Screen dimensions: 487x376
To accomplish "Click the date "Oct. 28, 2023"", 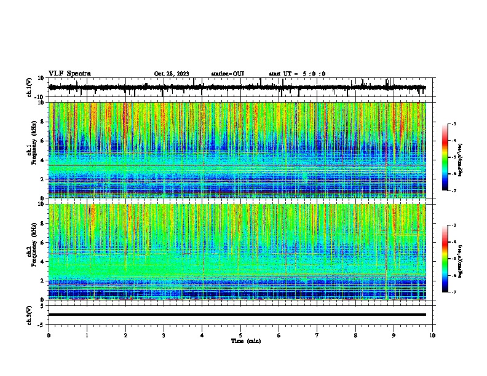I will [172, 74].
